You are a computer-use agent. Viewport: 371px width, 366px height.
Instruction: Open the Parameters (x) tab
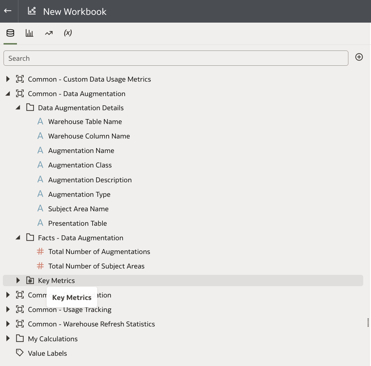pyautogui.click(x=68, y=33)
